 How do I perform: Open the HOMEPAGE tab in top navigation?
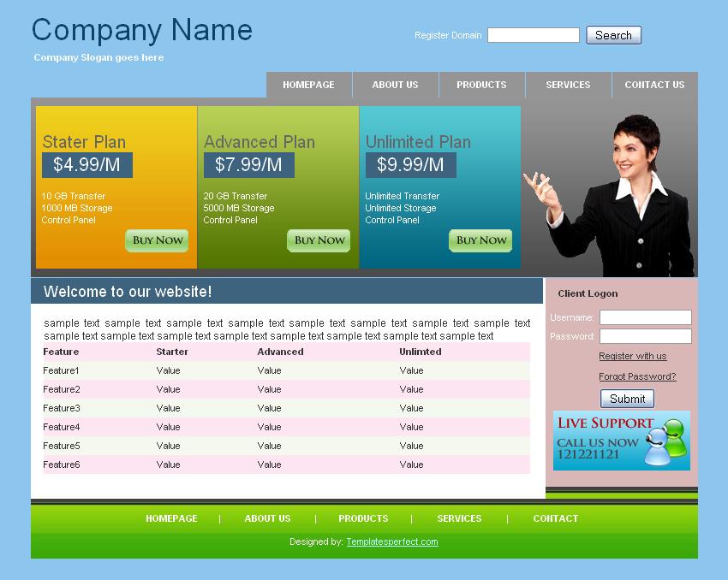308,85
